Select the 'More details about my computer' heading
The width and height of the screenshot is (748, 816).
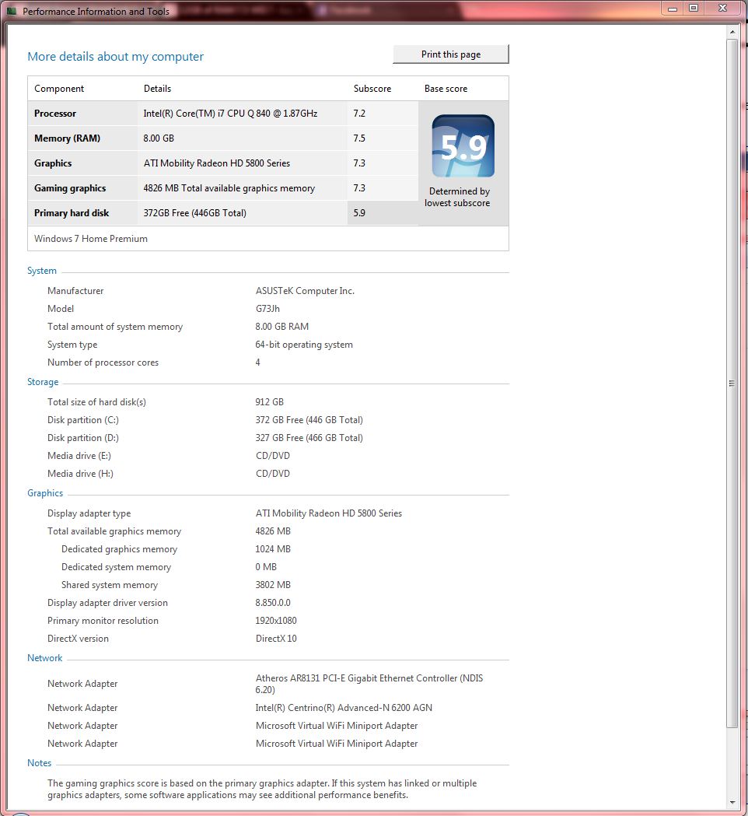116,56
